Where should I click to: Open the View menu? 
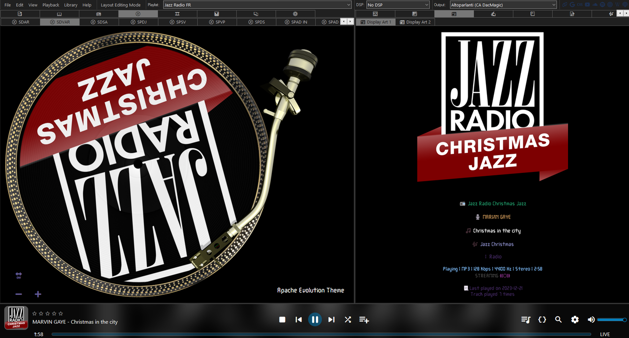(x=33, y=5)
